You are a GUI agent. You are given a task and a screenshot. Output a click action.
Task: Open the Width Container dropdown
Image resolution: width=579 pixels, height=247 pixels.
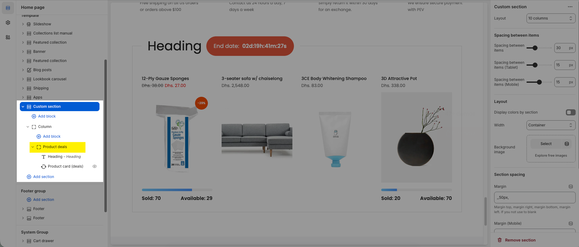click(x=551, y=125)
